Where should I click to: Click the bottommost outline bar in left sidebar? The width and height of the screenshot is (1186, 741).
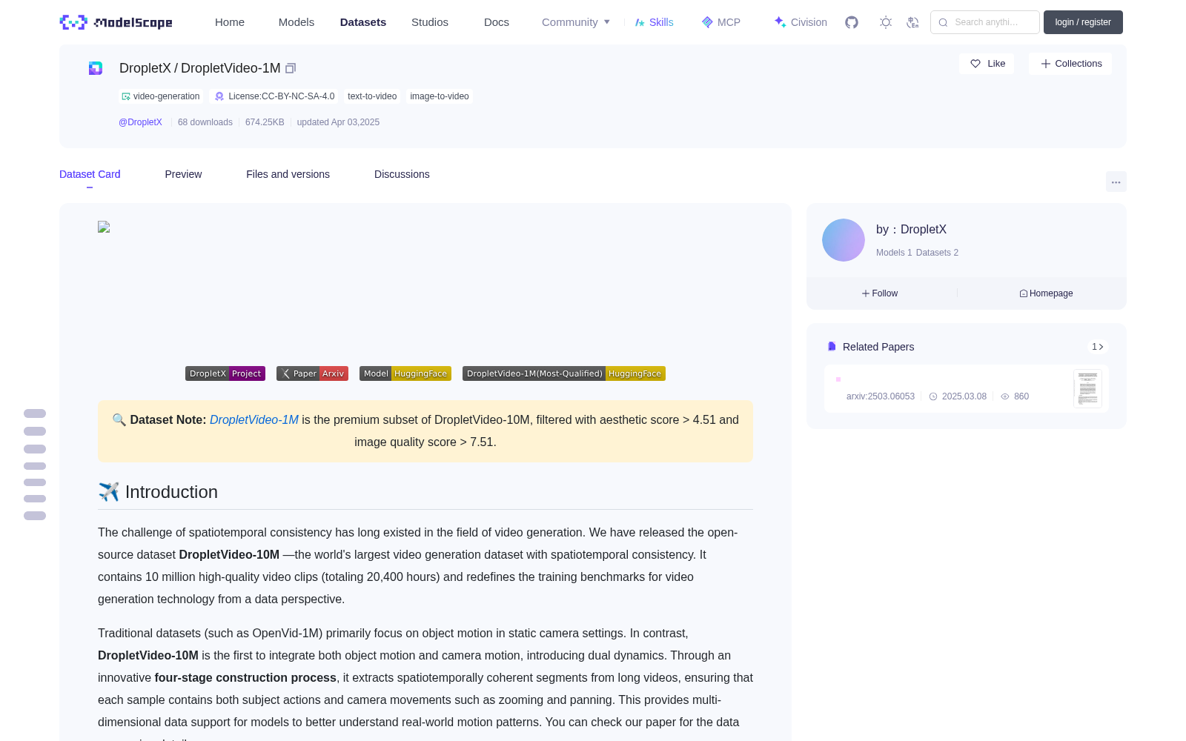[x=35, y=516]
